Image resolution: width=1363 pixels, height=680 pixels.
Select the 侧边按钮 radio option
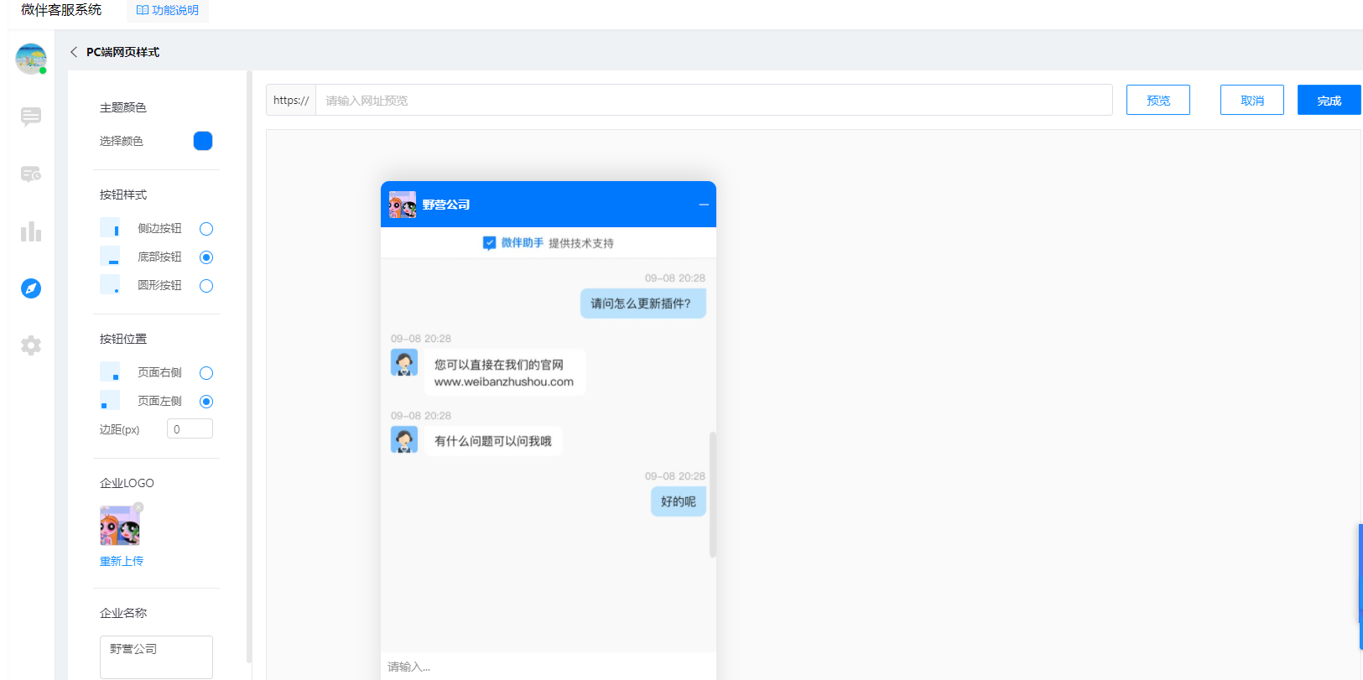[206, 229]
